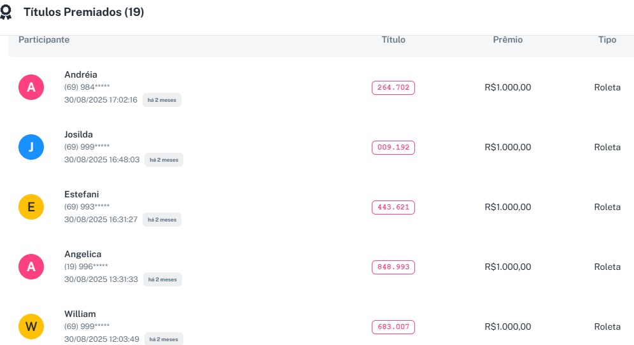Click the 683.007 title badge
Screen dimensions: 634x345
[393, 327]
